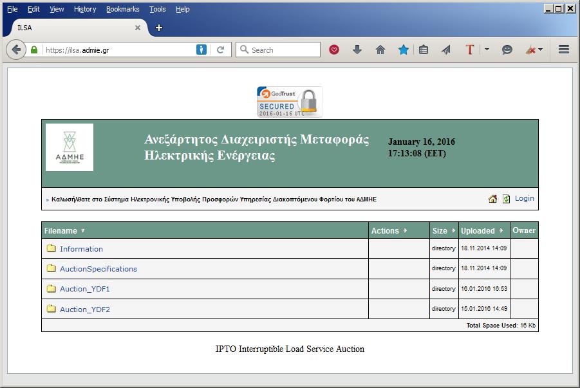
Task: Click the folder icon beside Information
Action: coord(51,248)
